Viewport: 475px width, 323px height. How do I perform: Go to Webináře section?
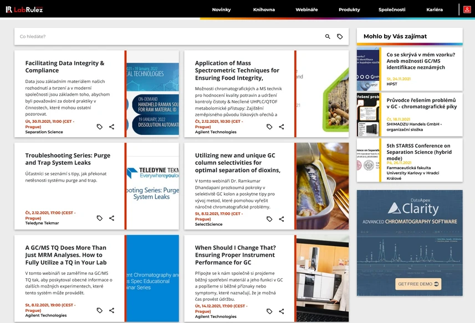pyautogui.click(x=307, y=9)
